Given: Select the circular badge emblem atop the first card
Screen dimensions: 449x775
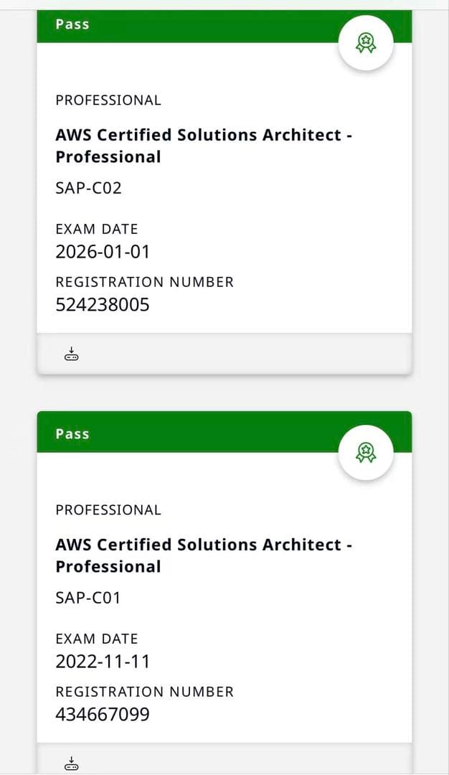Looking at the screenshot, I should [367, 42].
